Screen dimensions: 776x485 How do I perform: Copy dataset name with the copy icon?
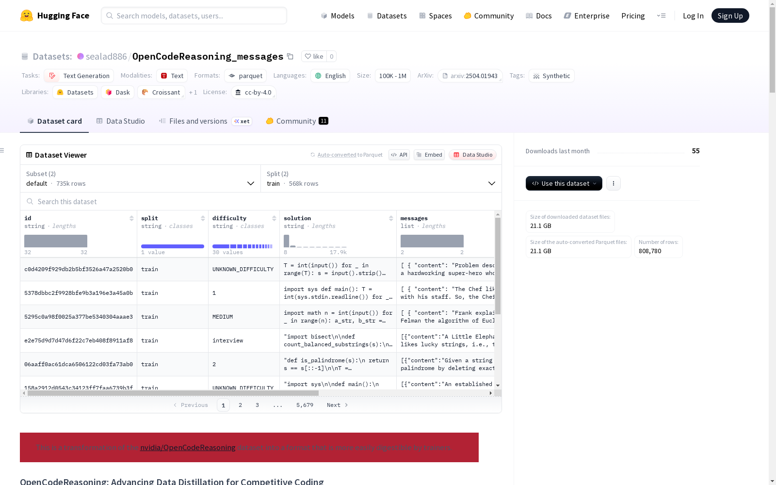[x=290, y=56]
